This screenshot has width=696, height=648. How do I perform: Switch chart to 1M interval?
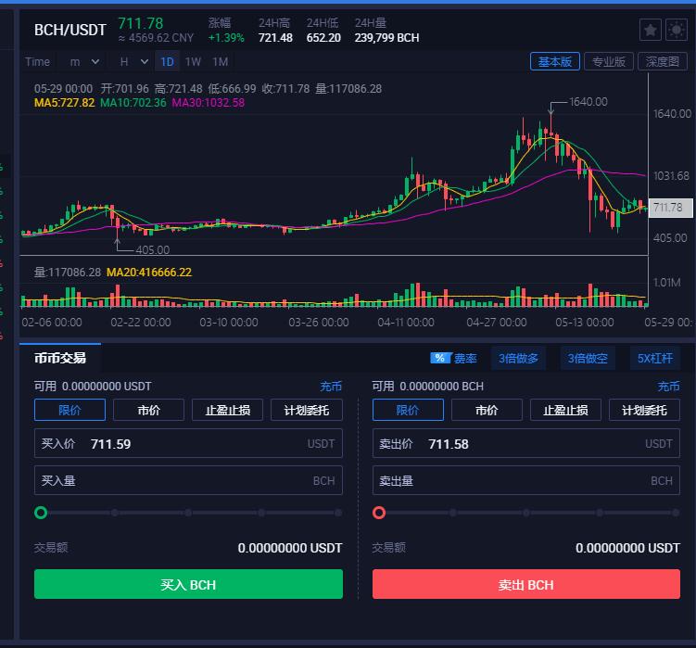point(221,62)
